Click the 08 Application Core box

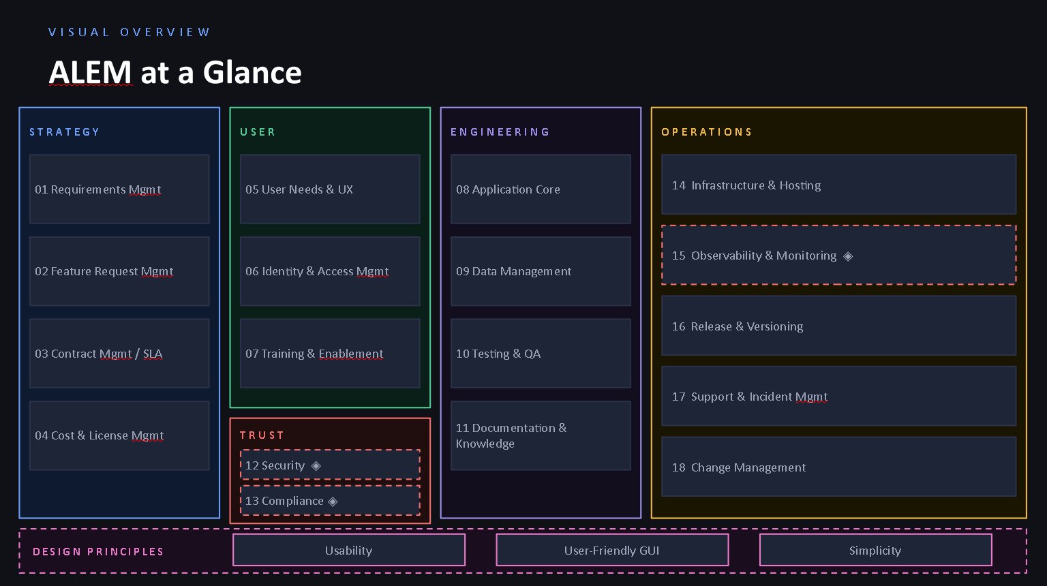[x=541, y=189]
